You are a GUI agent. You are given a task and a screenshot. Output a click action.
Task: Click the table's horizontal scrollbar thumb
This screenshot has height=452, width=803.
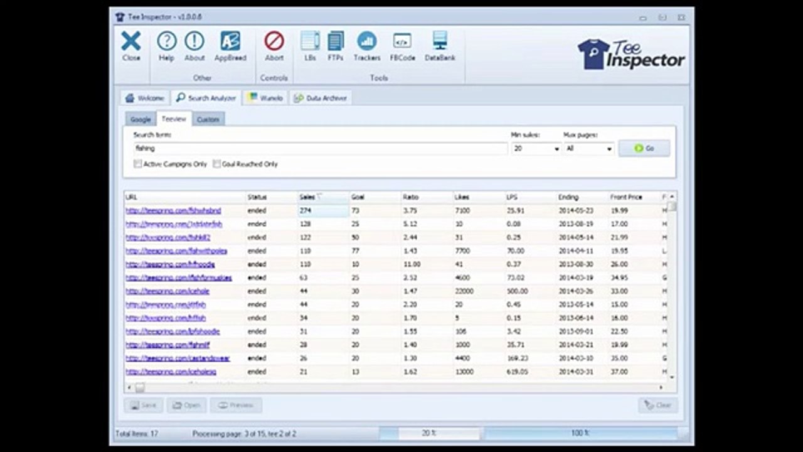[140, 388]
